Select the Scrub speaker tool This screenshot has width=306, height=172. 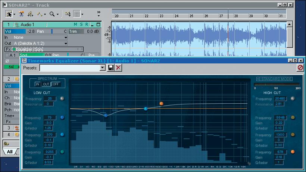point(30,14)
